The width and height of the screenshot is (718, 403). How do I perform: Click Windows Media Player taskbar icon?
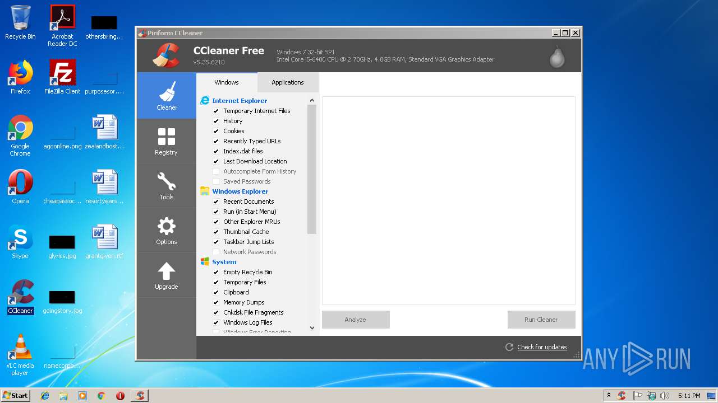click(x=82, y=396)
